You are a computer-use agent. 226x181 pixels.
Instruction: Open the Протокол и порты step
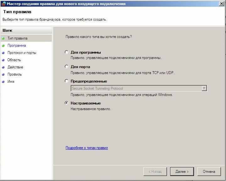22,53
